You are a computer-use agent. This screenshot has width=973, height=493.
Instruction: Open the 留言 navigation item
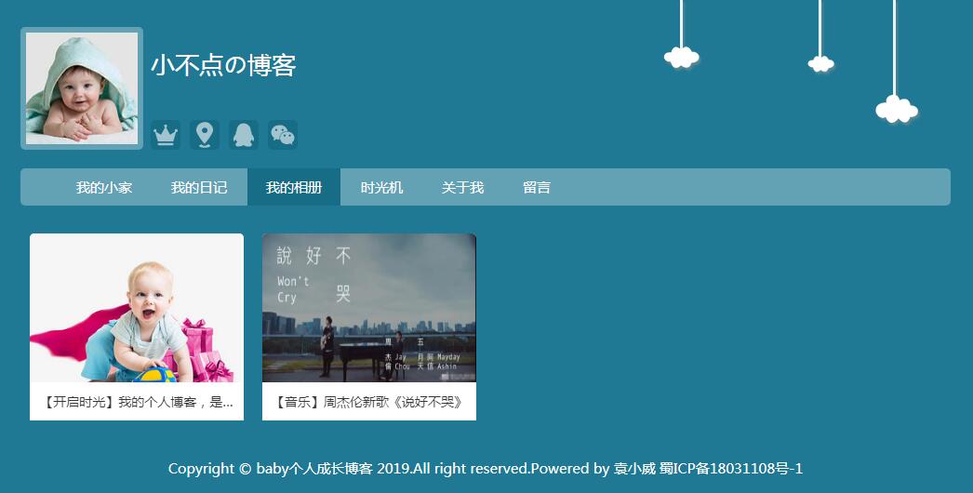tap(537, 187)
